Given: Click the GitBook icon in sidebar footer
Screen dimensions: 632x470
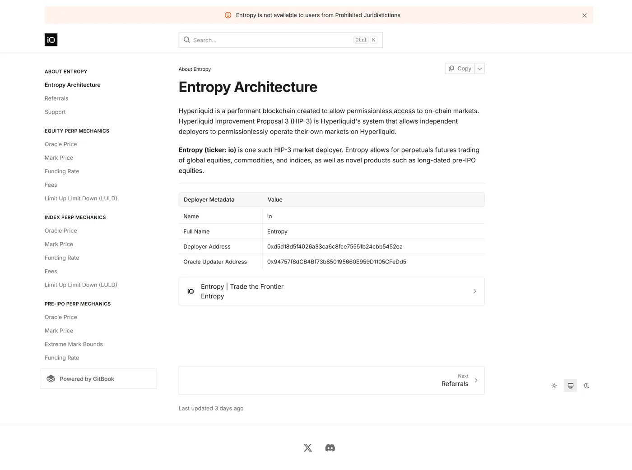Looking at the screenshot, I should (x=51, y=379).
